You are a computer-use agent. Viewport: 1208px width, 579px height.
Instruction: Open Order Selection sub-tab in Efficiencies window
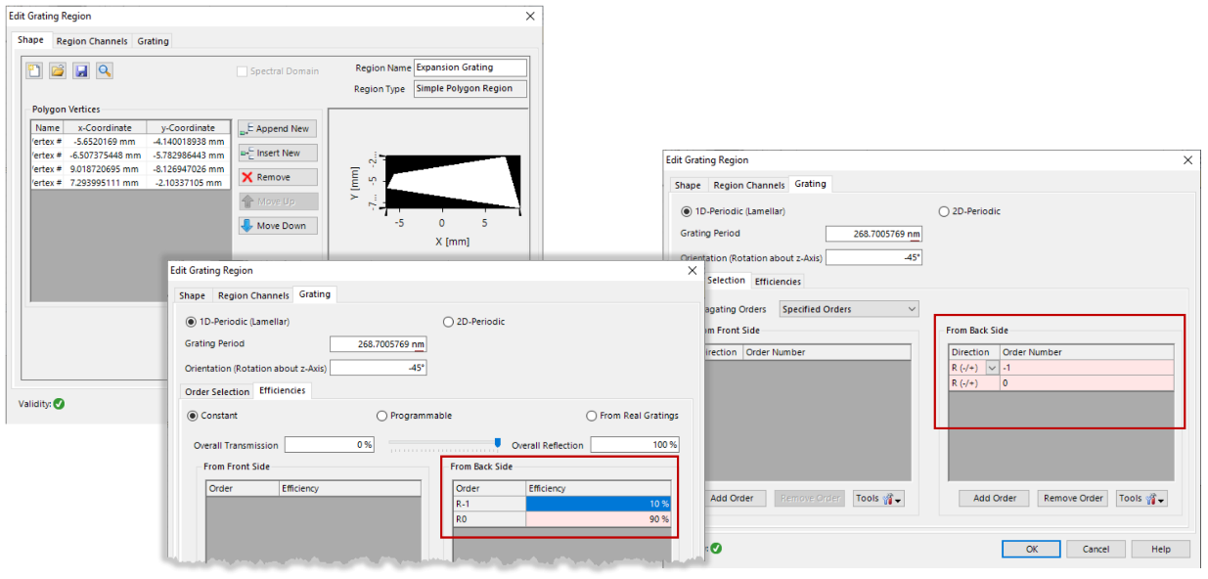pos(217,391)
